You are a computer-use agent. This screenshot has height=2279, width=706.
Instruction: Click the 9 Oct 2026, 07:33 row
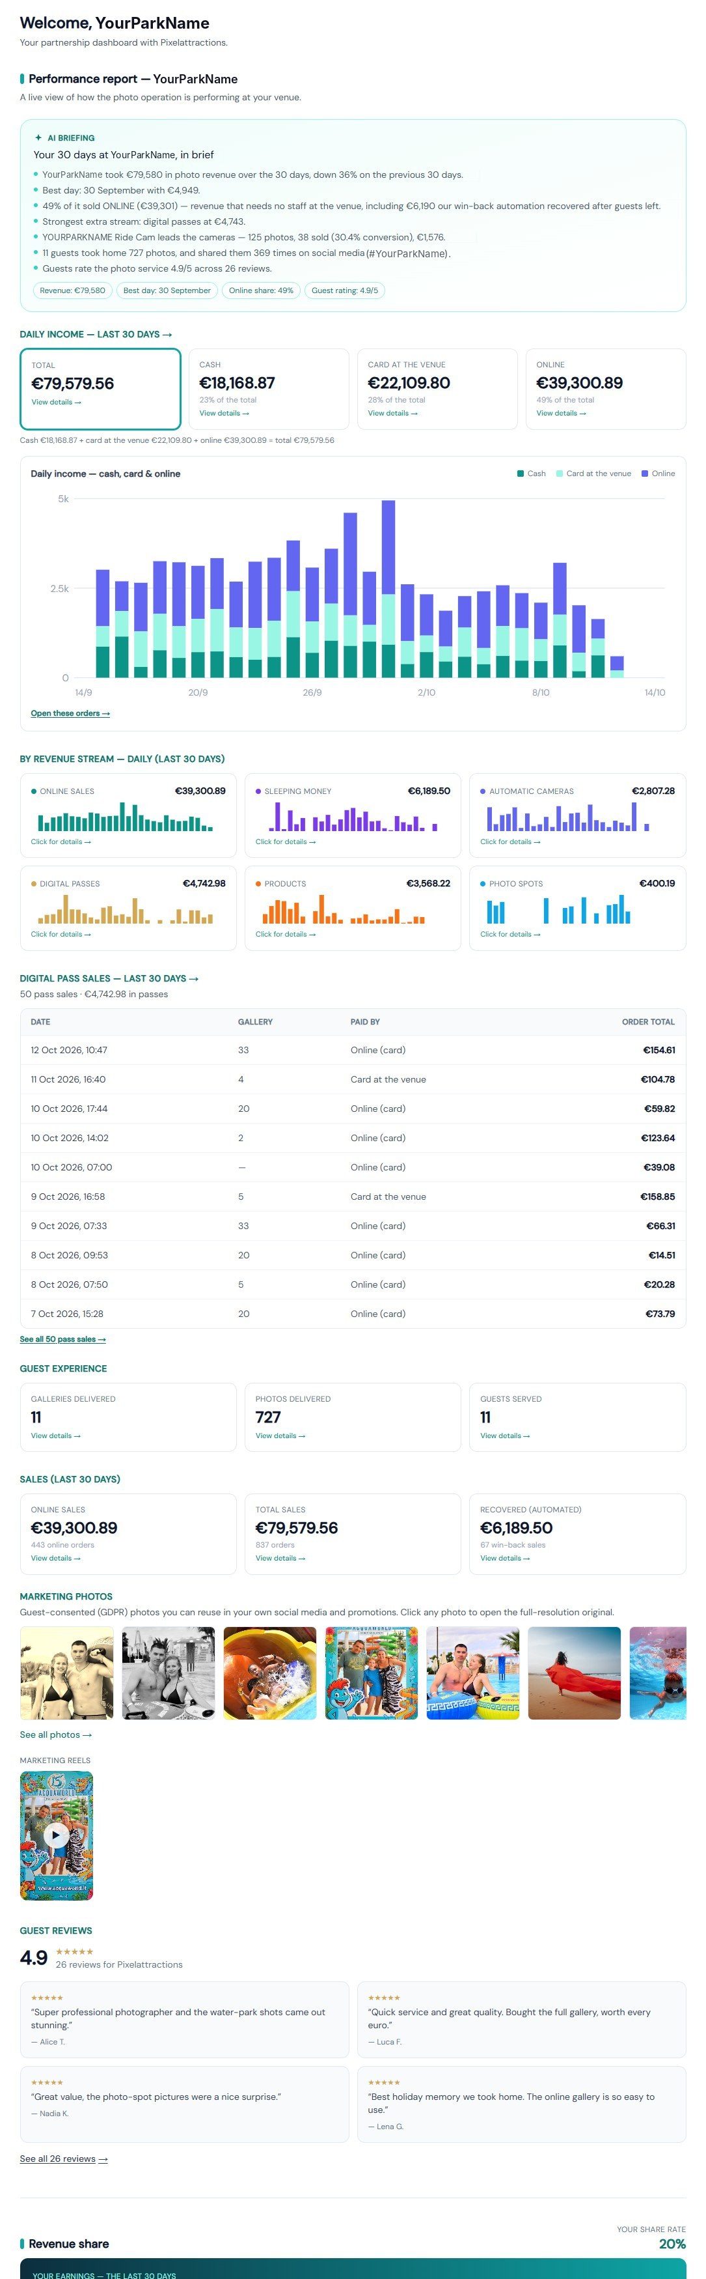click(x=353, y=1225)
